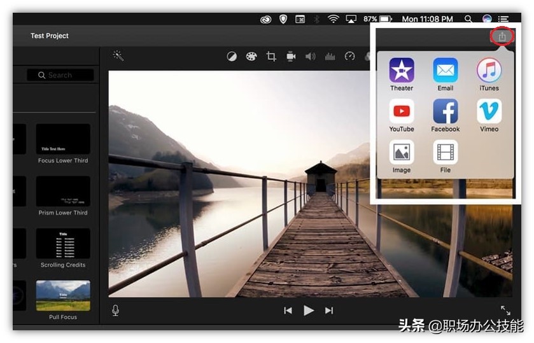Click the Bluetooth menu bar icon
This screenshot has width=534, height=343.
coord(316,19)
